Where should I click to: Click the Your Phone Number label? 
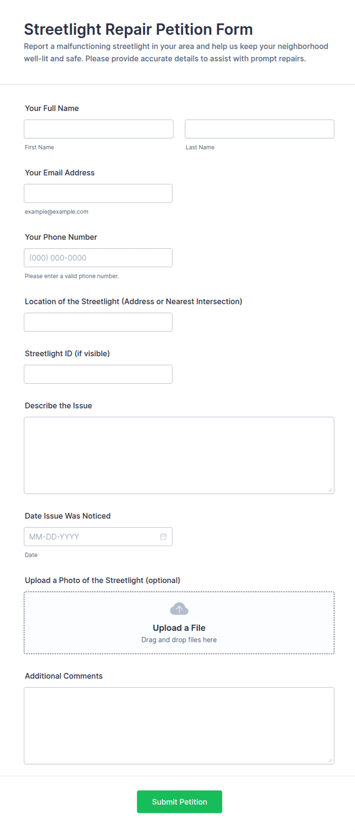click(61, 237)
